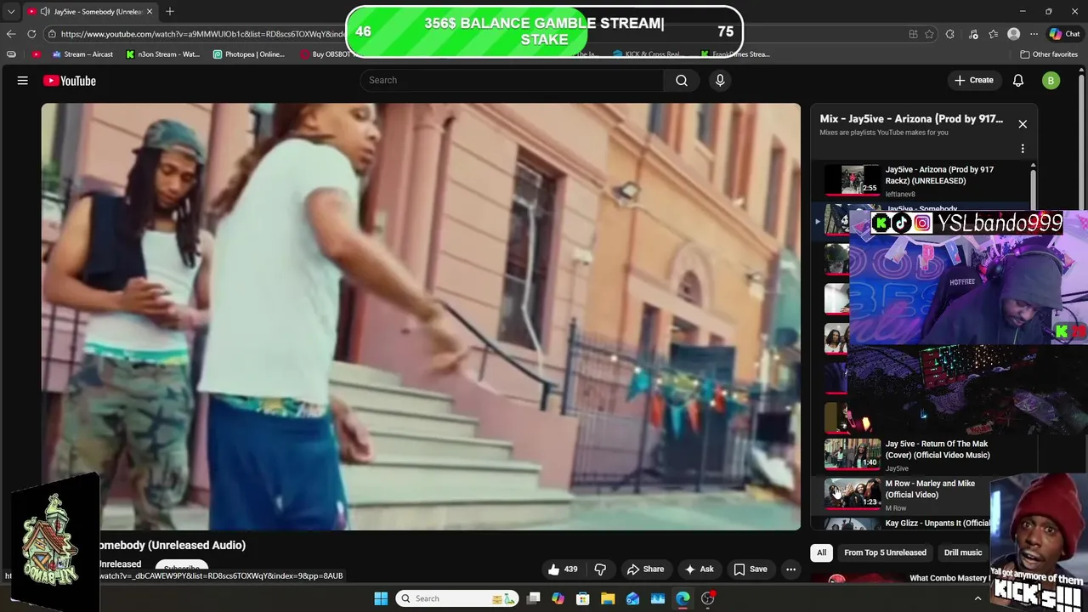The width and height of the screenshot is (1088, 612).
Task: Open the more actions three-dot button under the video
Action: click(790, 569)
